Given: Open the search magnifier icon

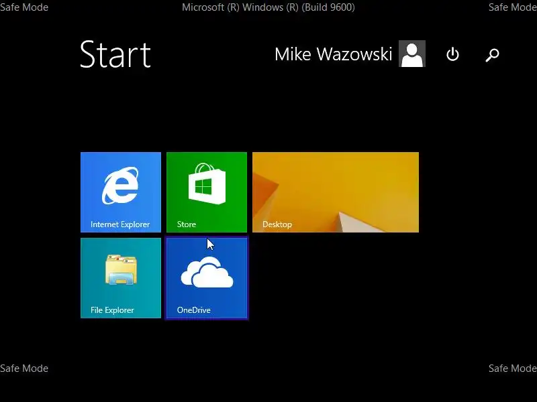Looking at the screenshot, I should [x=492, y=55].
